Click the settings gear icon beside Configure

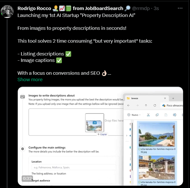[23, 148]
